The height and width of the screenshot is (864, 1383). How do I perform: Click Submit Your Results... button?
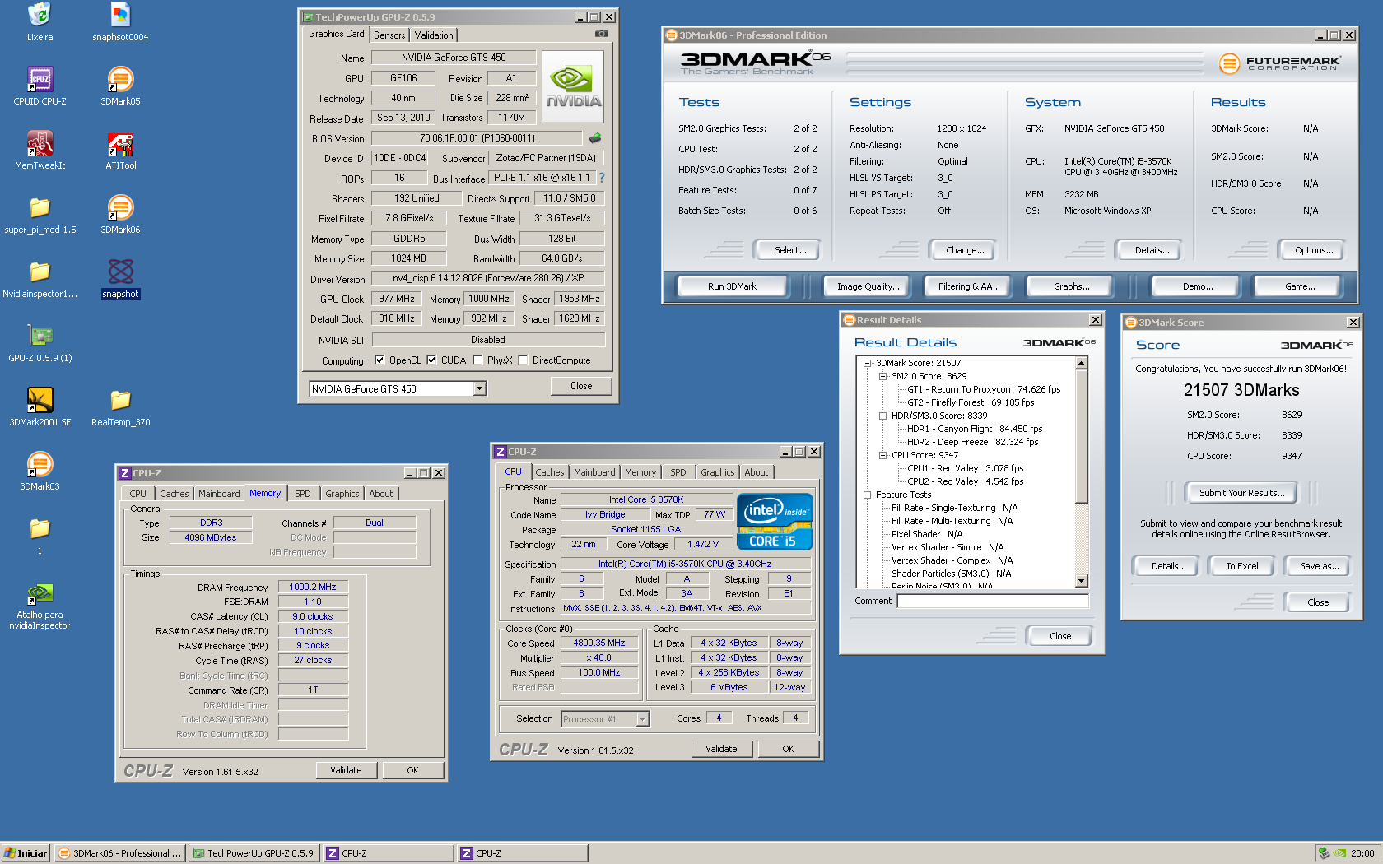click(x=1241, y=493)
